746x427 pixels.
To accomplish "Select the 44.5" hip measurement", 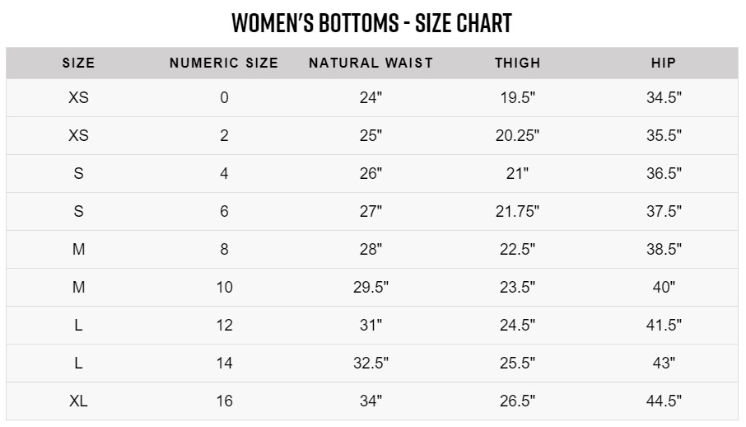I will coord(663,401).
